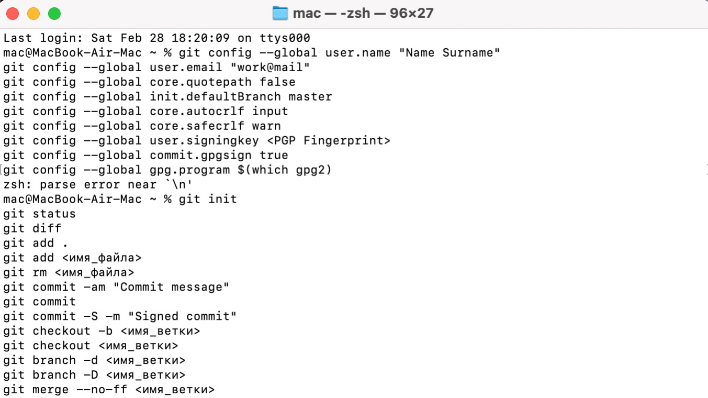Viewport: 708px width, 398px height.
Task: Click the gpg.program $(which gpg2) line
Action: [x=167, y=170]
